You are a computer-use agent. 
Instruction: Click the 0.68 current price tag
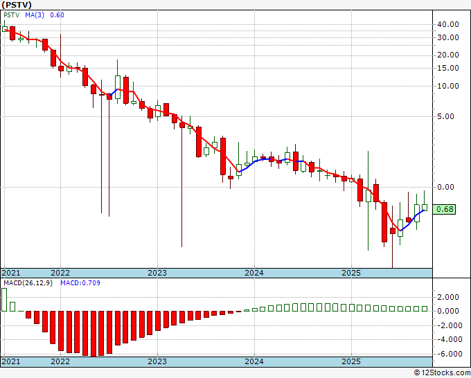[444, 209]
